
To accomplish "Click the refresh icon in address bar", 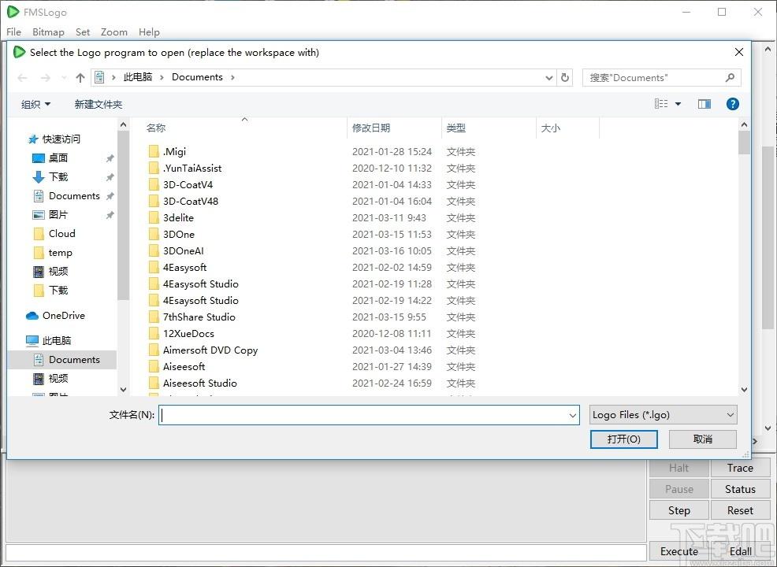I will pos(564,77).
